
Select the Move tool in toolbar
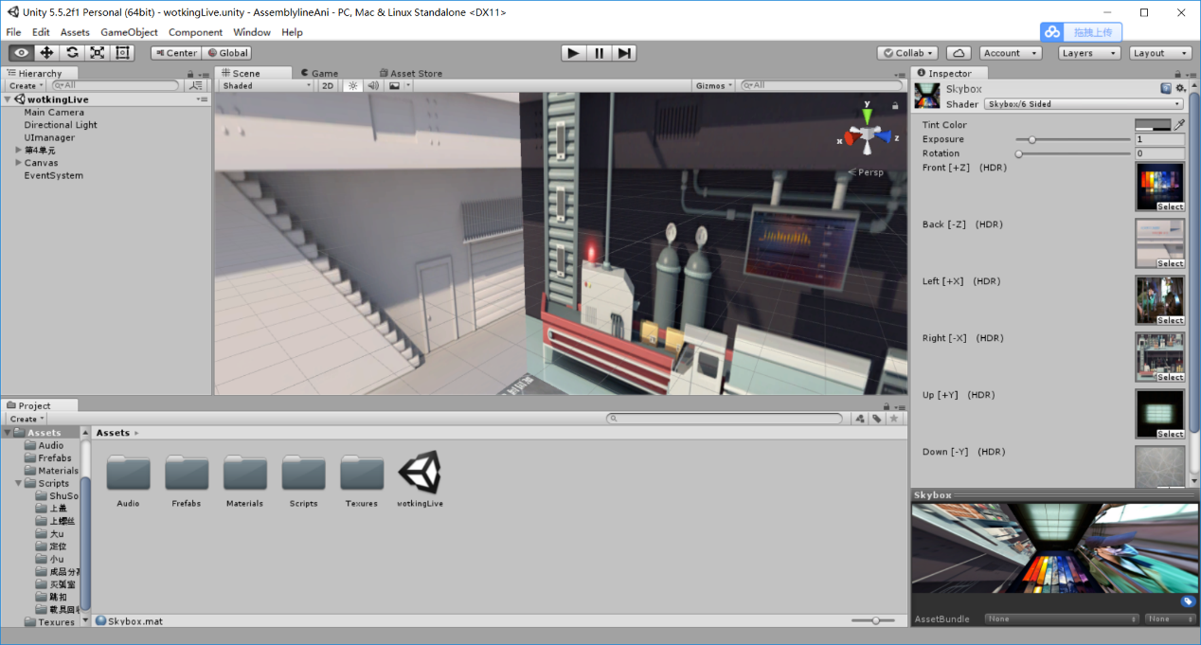point(46,53)
